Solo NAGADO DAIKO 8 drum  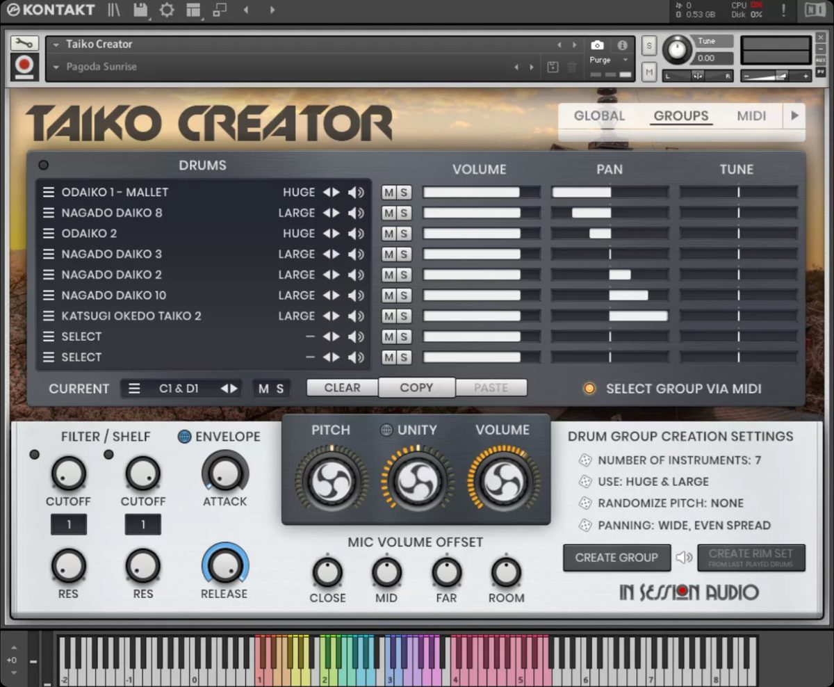point(403,213)
